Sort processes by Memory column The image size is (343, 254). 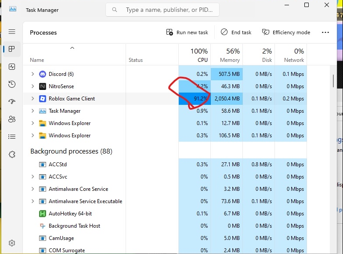click(227, 55)
